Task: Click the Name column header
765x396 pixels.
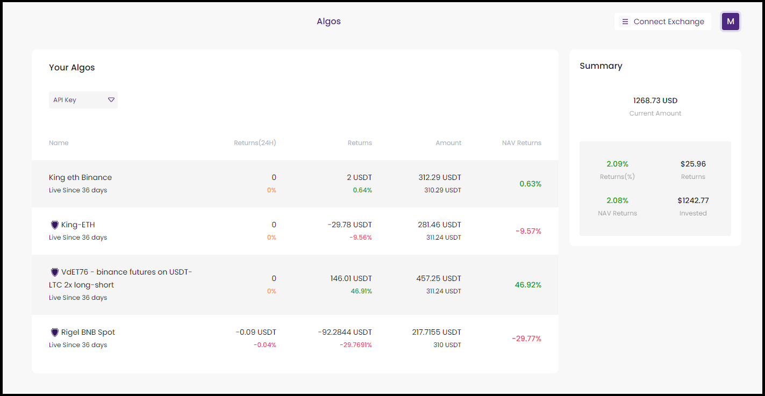Action: coord(59,143)
